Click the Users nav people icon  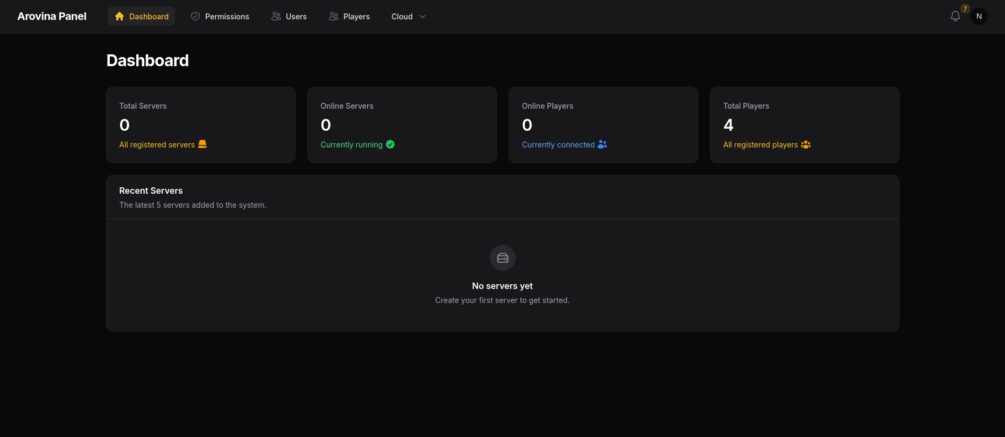276,17
